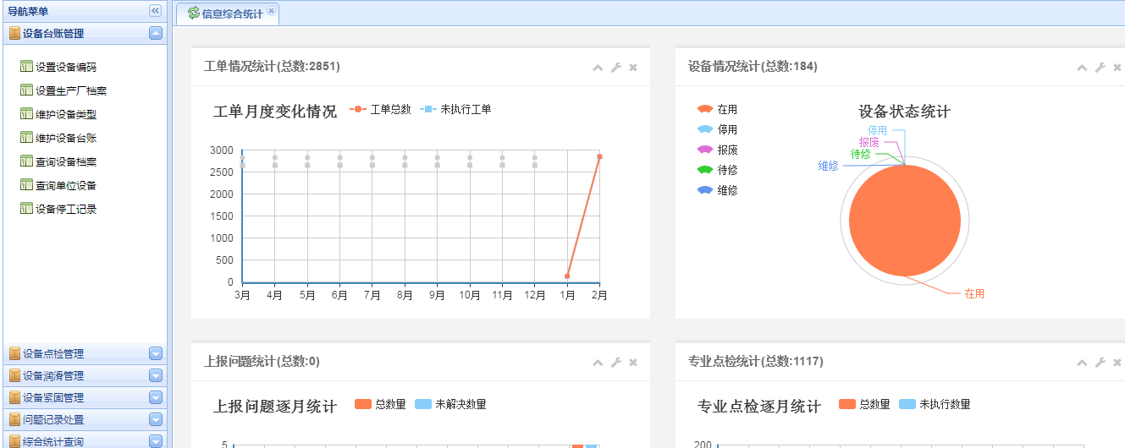This screenshot has width=1125, height=448.
Task: Toggle 工单总数 series in legend
Action: (380, 109)
